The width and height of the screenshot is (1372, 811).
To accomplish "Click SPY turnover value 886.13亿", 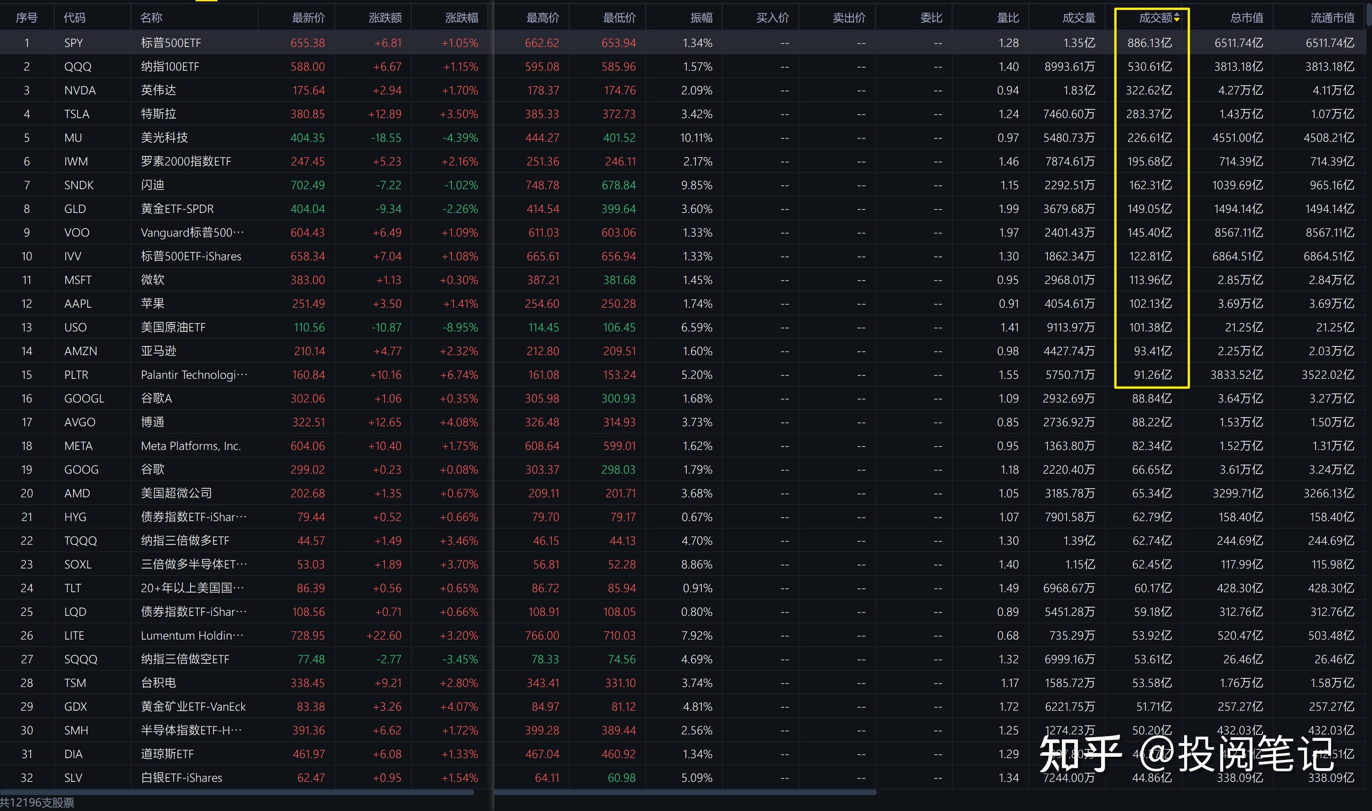I will tap(1149, 43).
